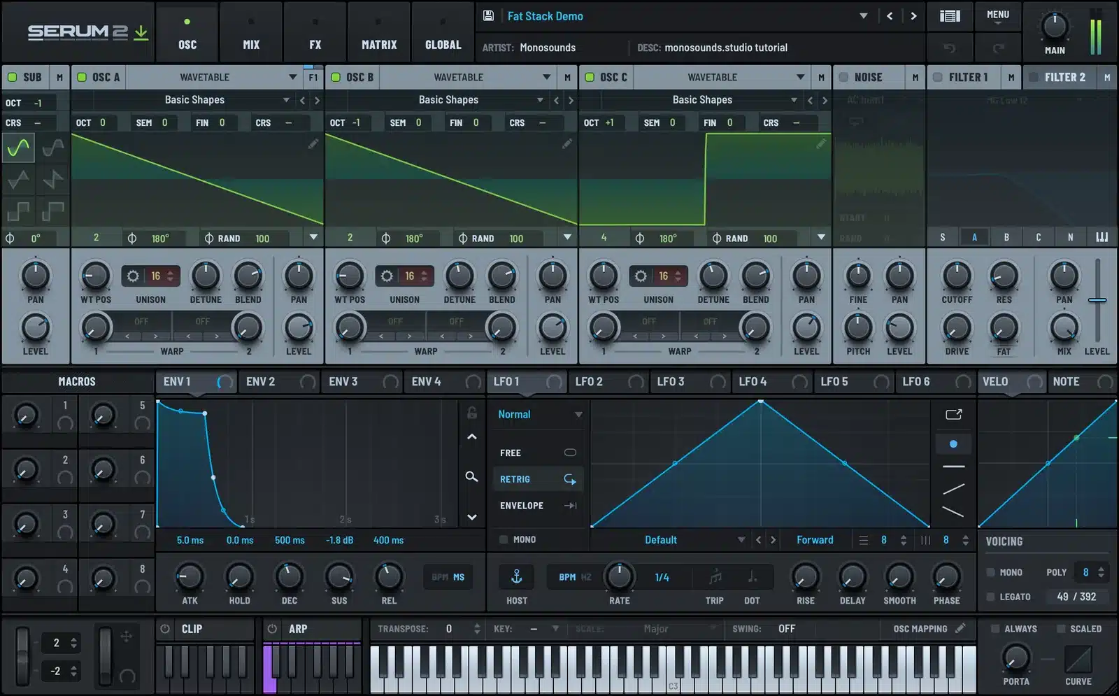Go to next preset arrow

pyautogui.click(x=913, y=16)
